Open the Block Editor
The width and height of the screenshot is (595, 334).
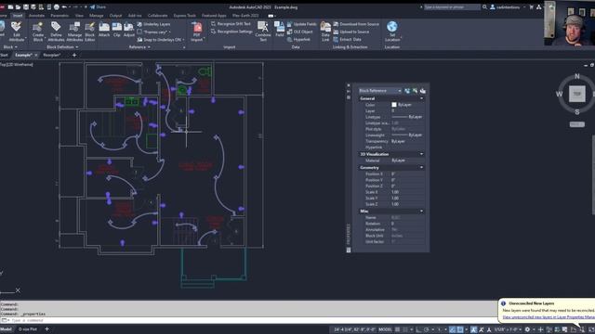tap(90, 31)
